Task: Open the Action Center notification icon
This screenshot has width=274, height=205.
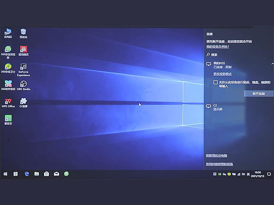Action: click(x=269, y=174)
